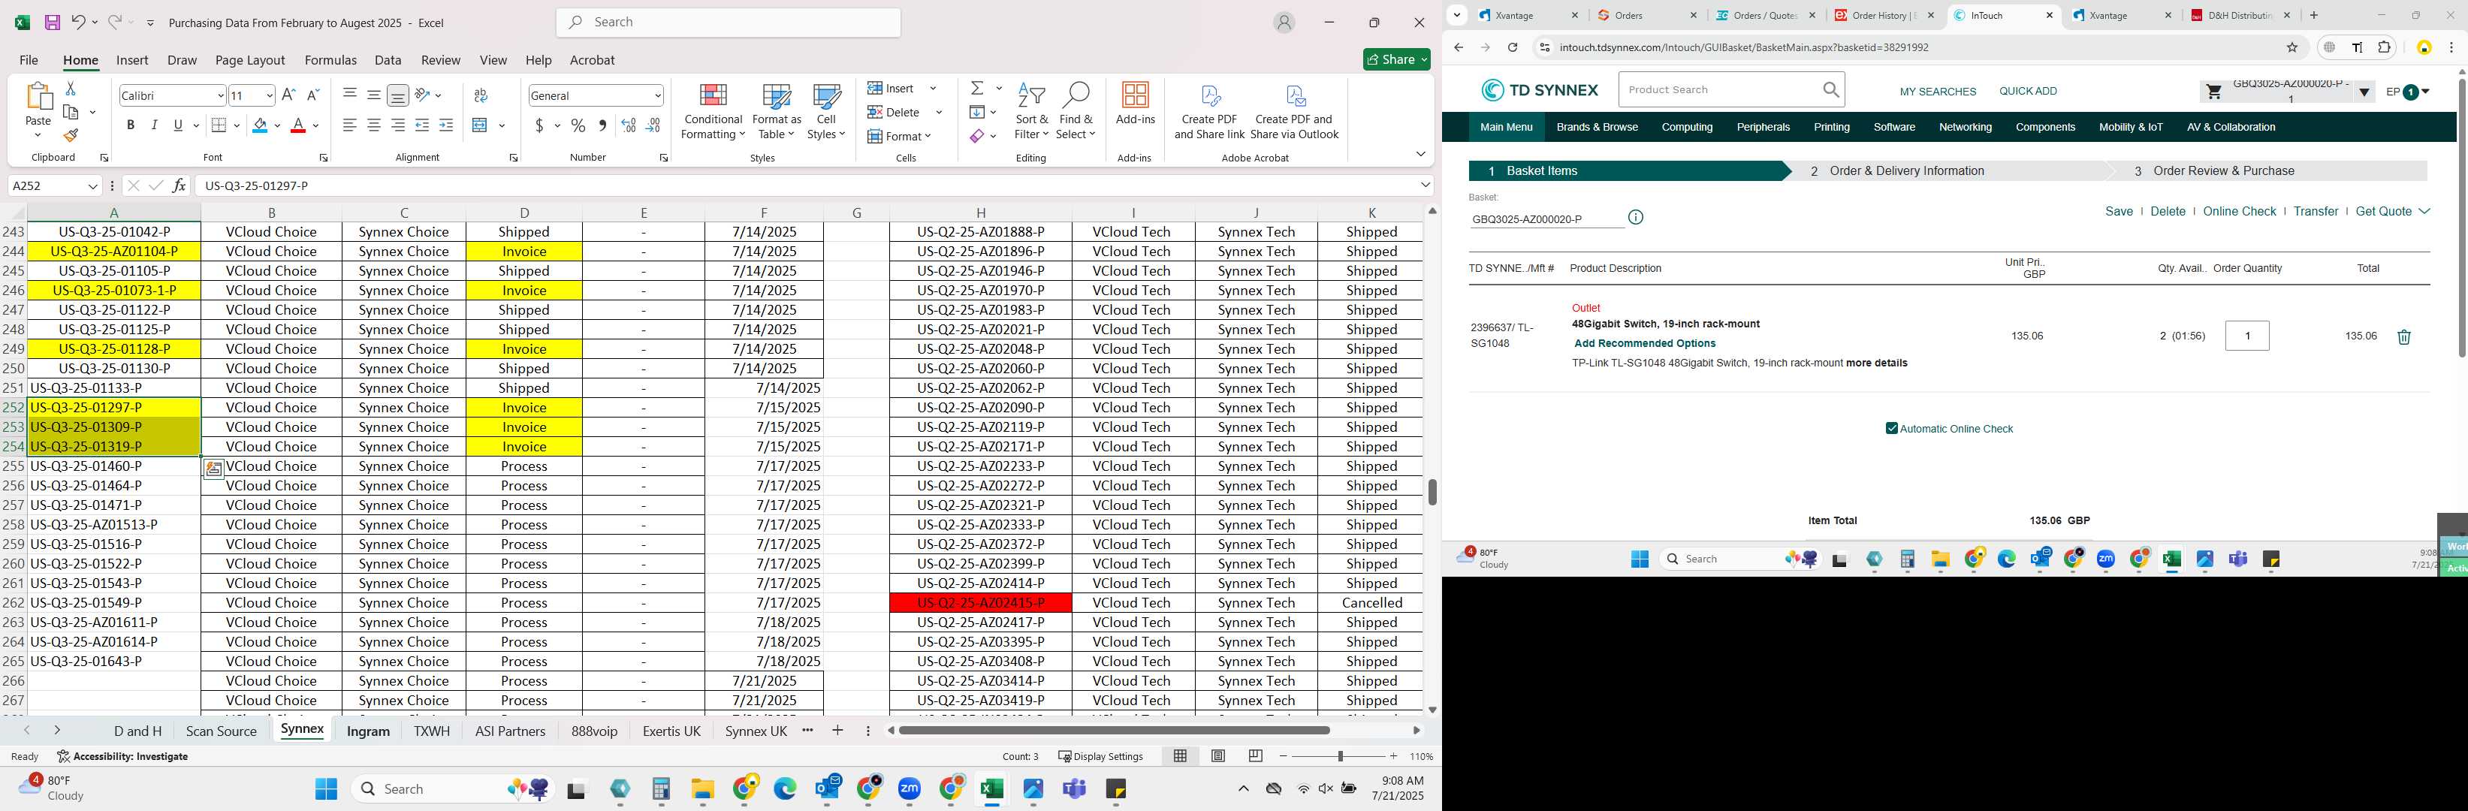The height and width of the screenshot is (811, 2468).
Task: Click the Percent Style icon
Action: 578,125
